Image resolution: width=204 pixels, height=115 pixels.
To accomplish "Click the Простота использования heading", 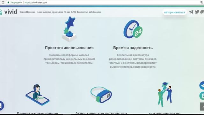I will click(69, 48).
